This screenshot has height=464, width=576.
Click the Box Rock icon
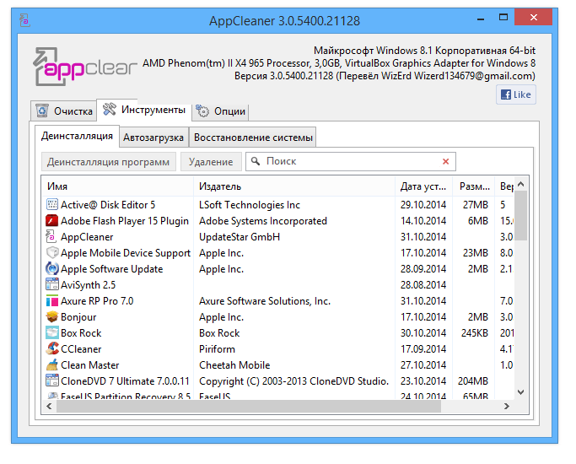point(52,332)
